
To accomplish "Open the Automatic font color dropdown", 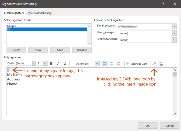I will (97, 63).
